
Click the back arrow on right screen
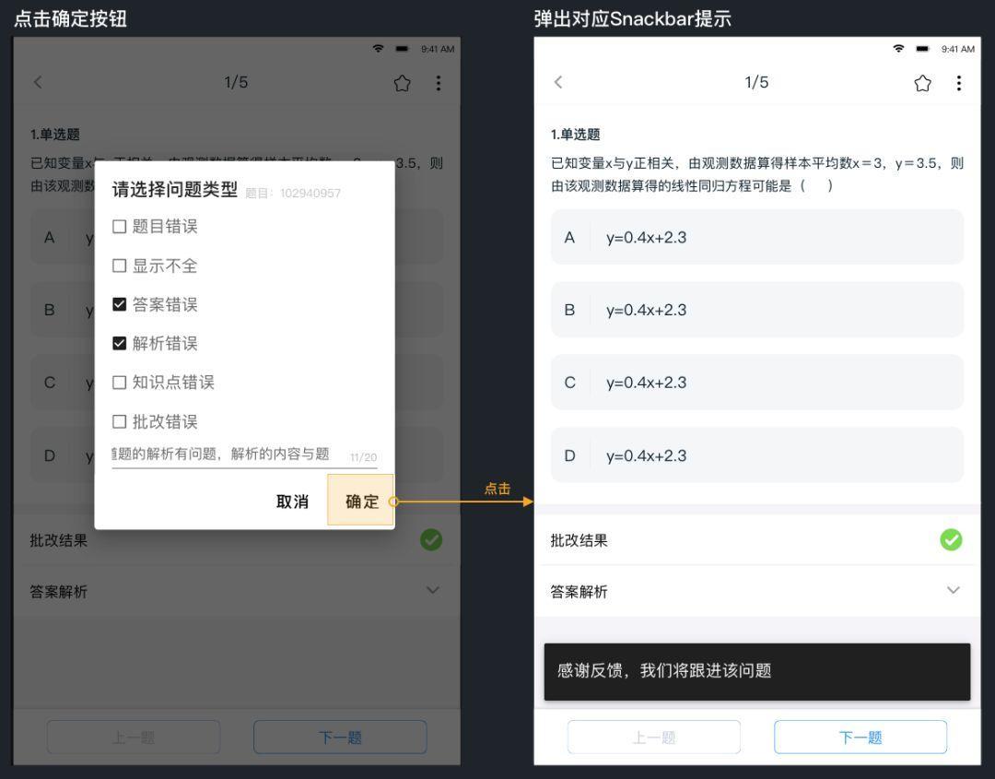[x=558, y=82]
